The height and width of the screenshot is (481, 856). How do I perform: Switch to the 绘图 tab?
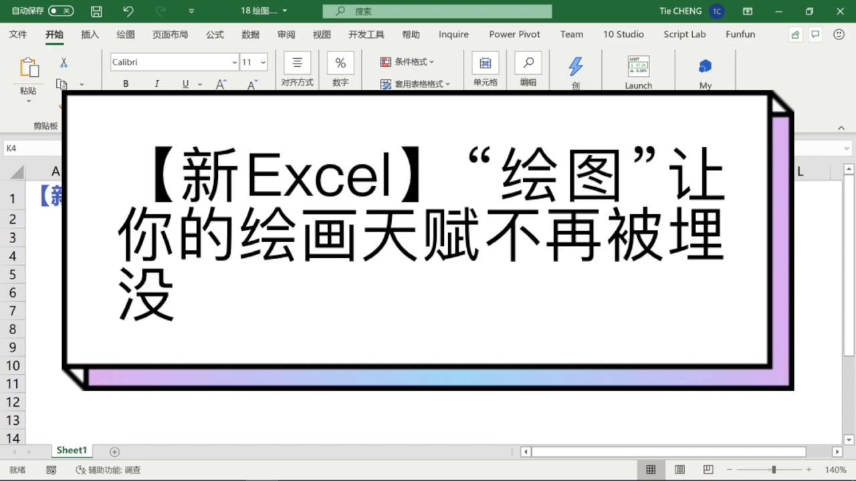click(126, 34)
